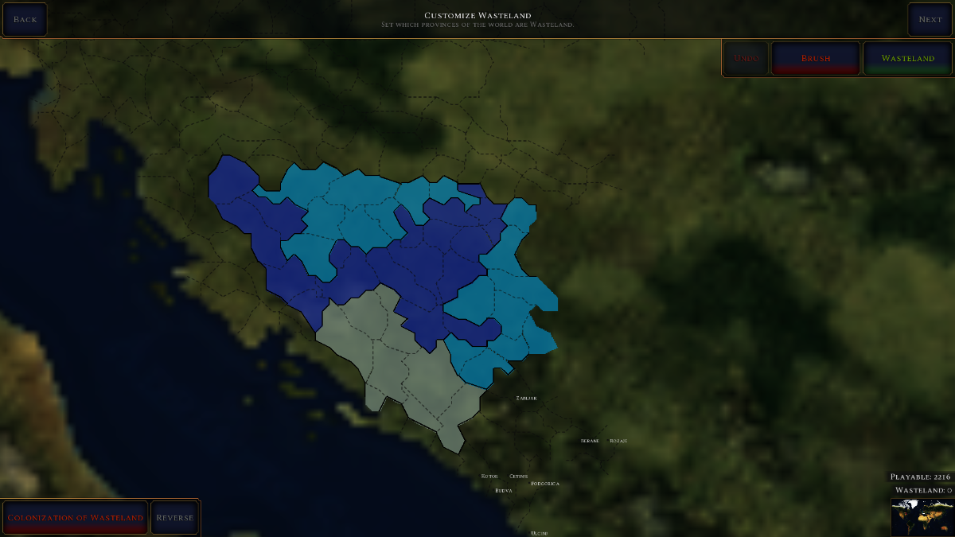Undo the last wasteland edit
The width and height of the screenshot is (955, 537).
(x=746, y=58)
